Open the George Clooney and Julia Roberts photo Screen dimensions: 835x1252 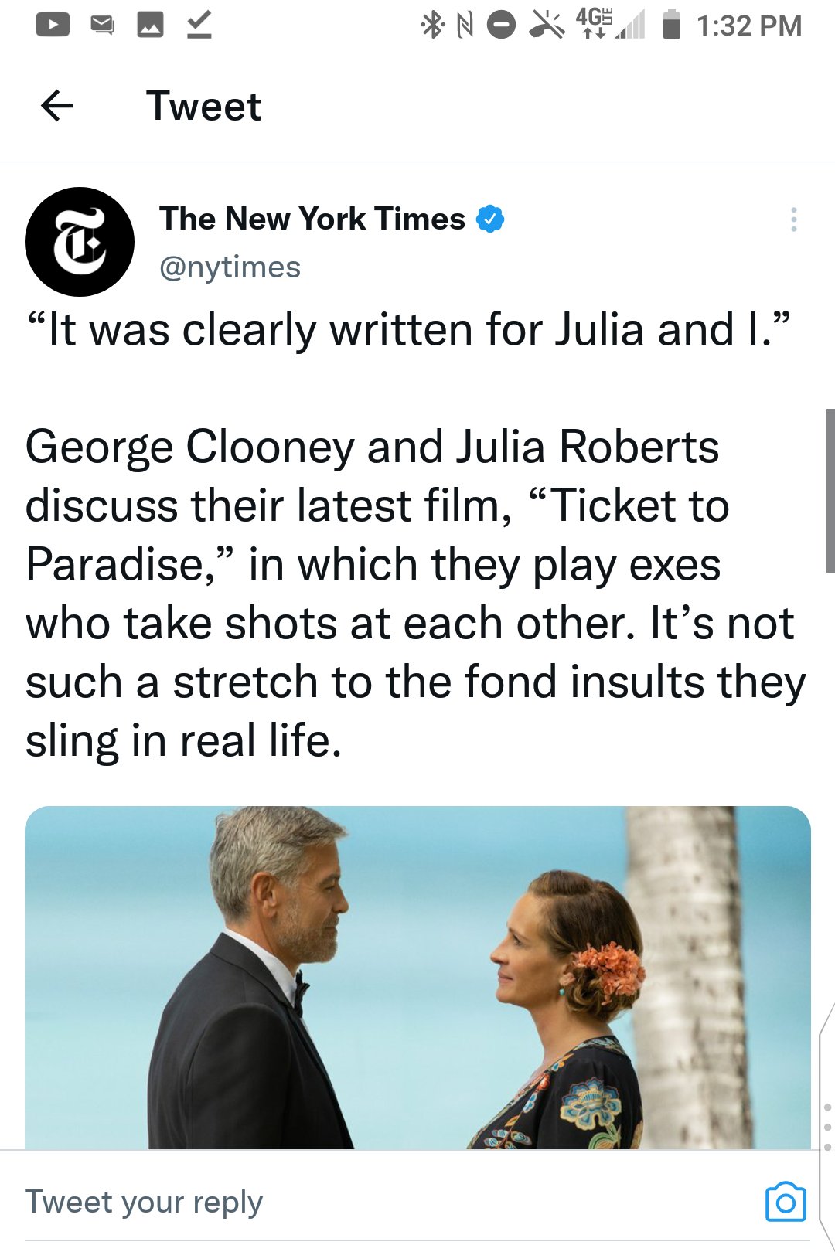pyautogui.click(x=417, y=977)
